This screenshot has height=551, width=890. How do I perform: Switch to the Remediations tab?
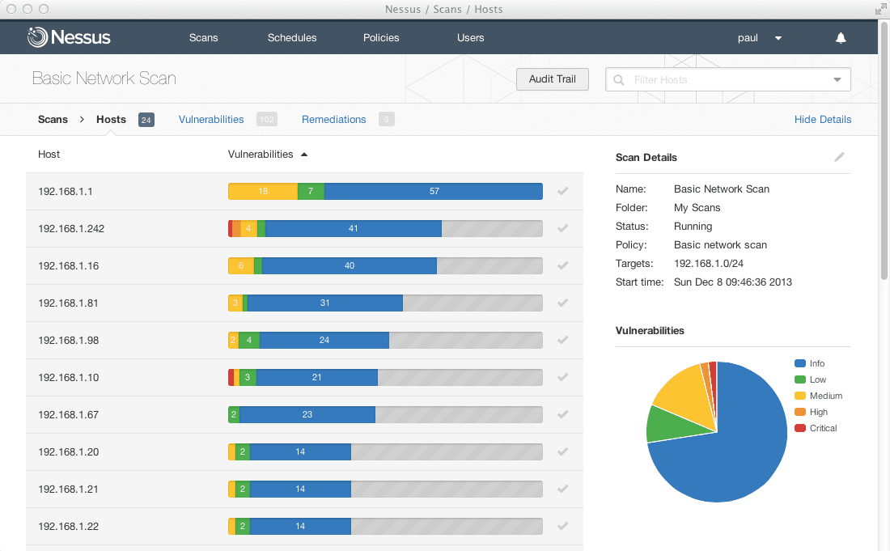point(333,119)
